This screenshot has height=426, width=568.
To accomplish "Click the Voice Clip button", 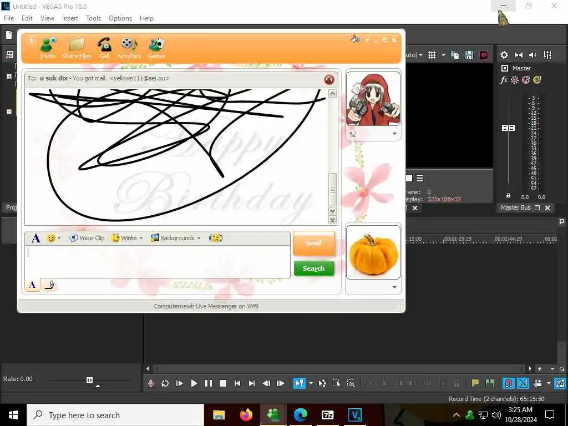I will pyautogui.click(x=87, y=238).
